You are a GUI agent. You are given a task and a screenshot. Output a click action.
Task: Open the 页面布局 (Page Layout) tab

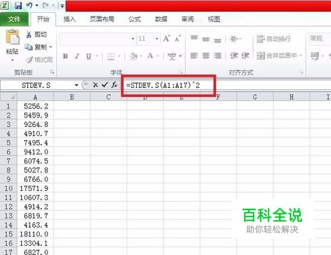point(102,19)
